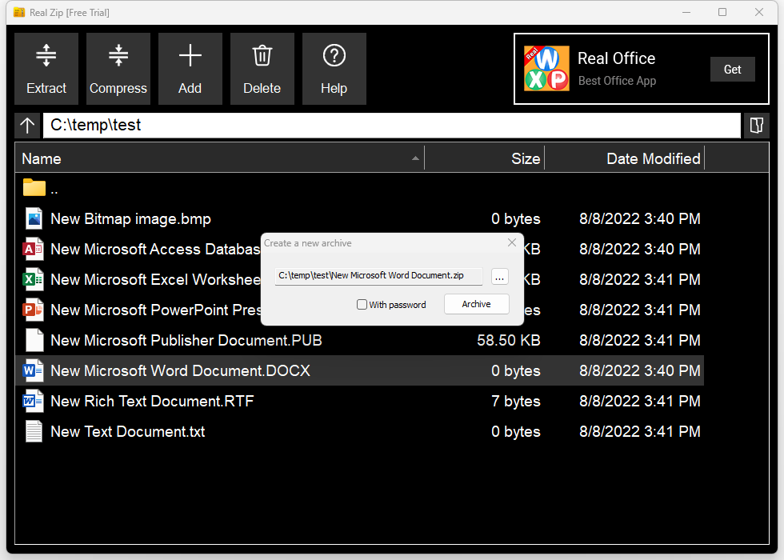This screenshot has height=560, width=784.
Task: Click the Real Office app logo
Action: tap(546, 69)
